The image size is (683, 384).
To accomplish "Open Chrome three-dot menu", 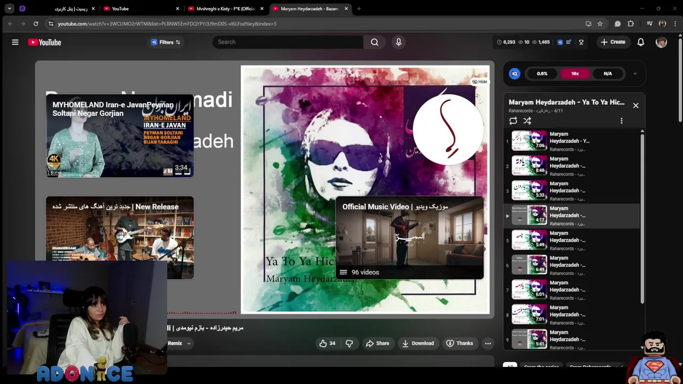I will coord(675,23).
